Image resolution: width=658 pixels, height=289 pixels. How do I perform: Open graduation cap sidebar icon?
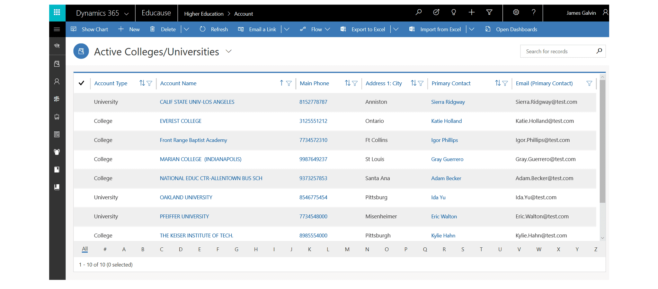click(57, 46)
